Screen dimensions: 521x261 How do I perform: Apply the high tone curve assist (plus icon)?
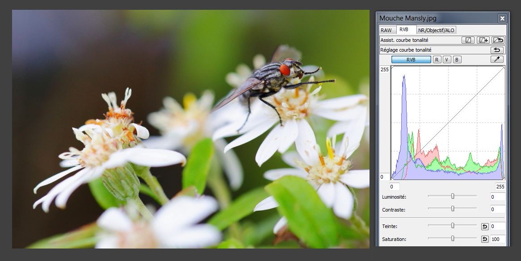pyautogui.click(x=483, y=40)
